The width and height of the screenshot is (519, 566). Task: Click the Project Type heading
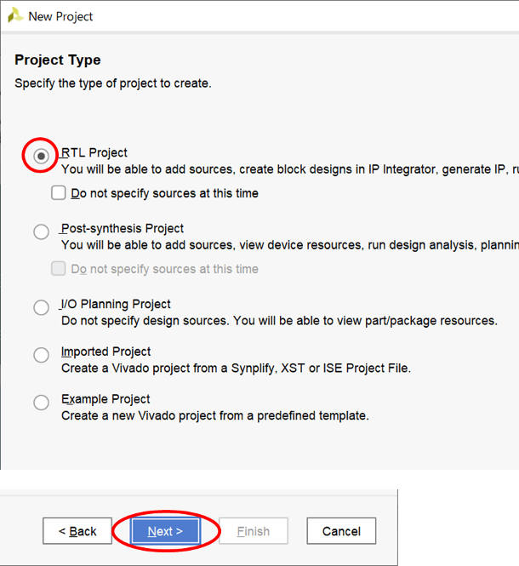(57, 60)
